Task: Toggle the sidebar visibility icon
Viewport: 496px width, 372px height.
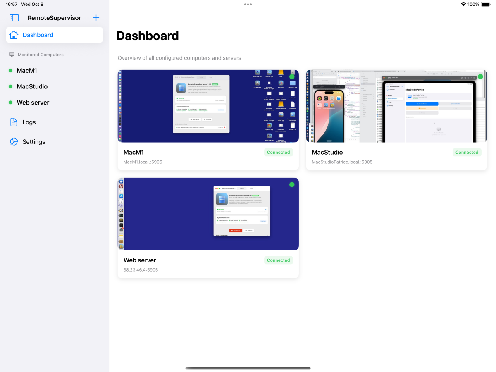Action: [x=14, y=18]
